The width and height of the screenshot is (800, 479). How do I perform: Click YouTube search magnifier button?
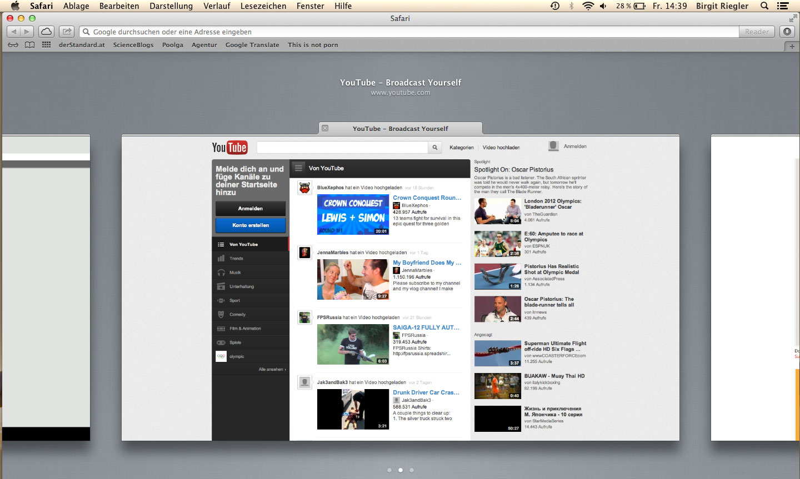[435, 147]
